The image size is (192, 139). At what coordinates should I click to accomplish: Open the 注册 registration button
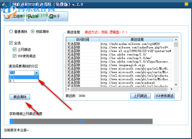pos(36,16)
